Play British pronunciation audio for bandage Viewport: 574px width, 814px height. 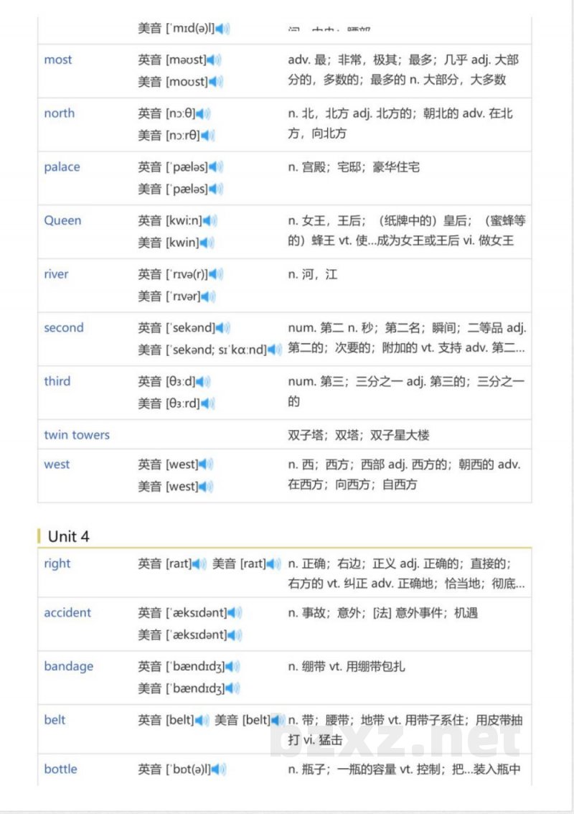[232, 667]
